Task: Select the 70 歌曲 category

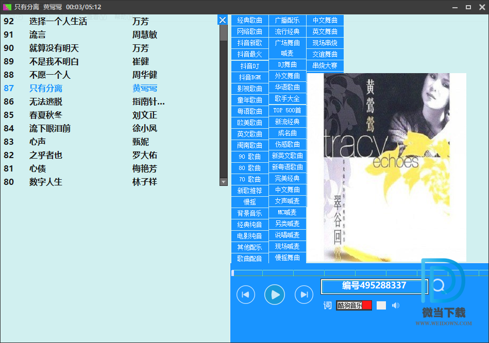Action: click(250, 179)
